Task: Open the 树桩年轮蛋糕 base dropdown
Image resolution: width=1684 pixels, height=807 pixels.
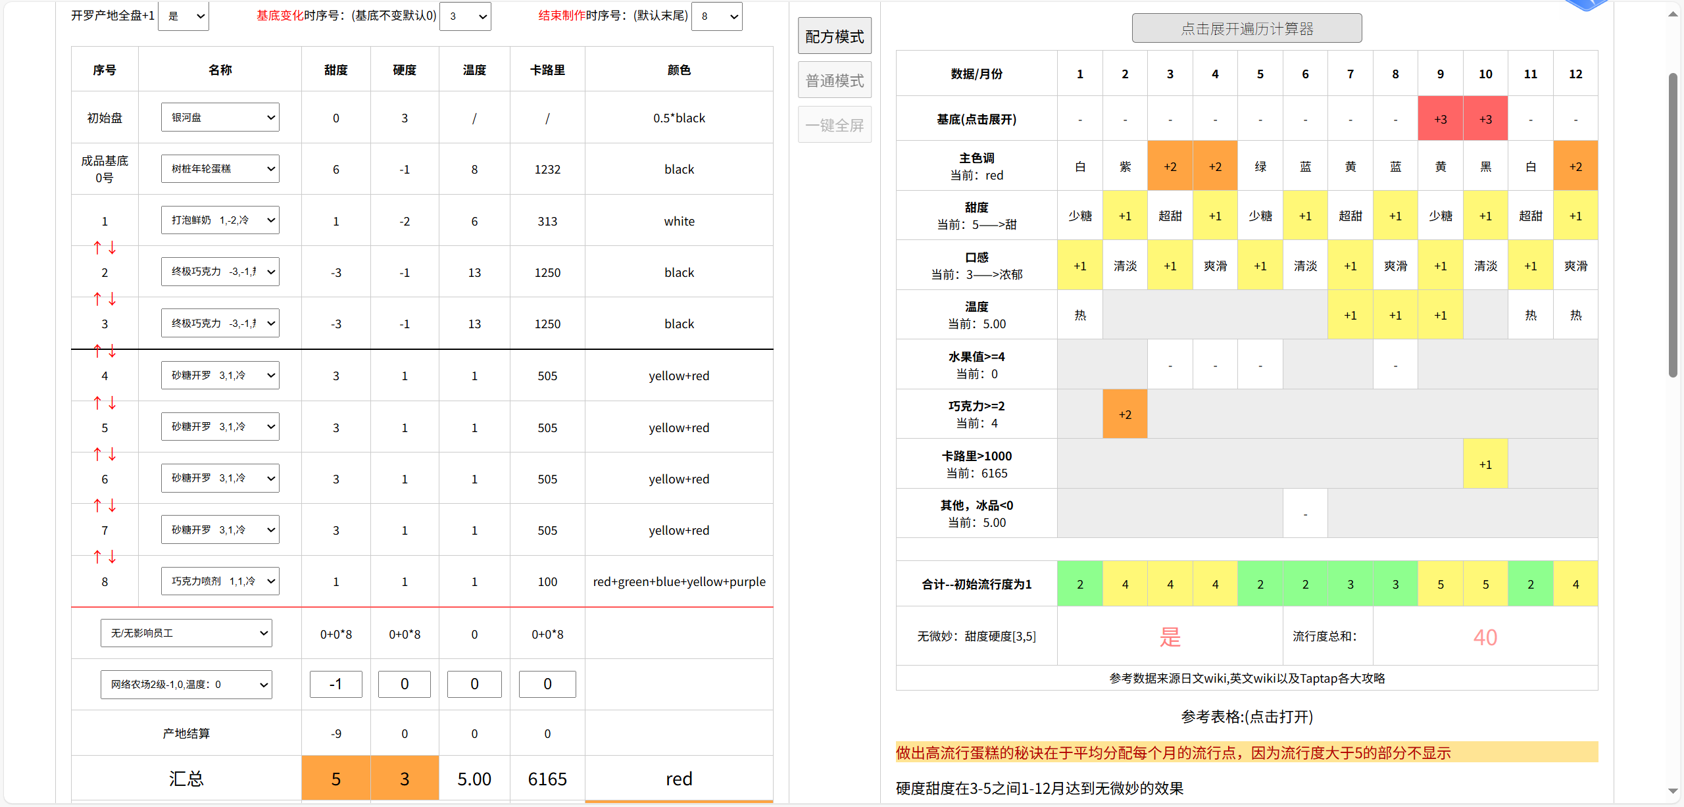Action: click(220, 169)
